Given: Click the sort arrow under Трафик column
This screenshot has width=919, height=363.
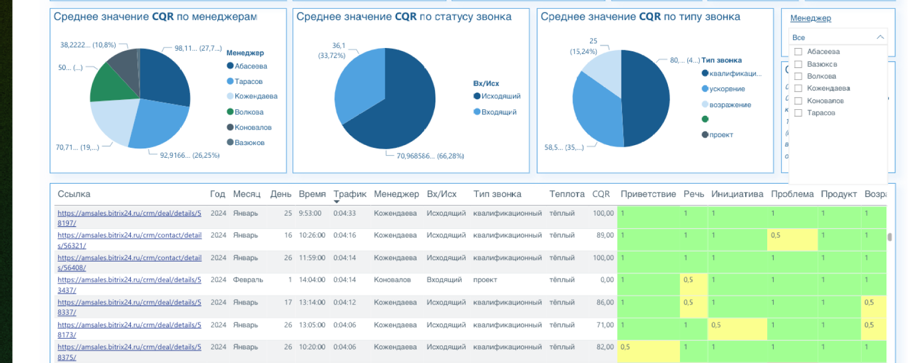Looking at the screenshot, I should [x=337, y=202].
